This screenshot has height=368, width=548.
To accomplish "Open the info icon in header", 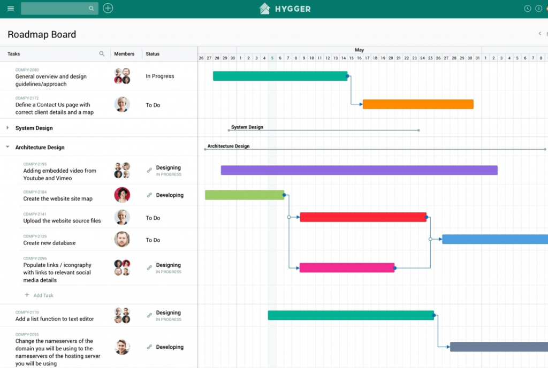I will click(x=539, y=9).
